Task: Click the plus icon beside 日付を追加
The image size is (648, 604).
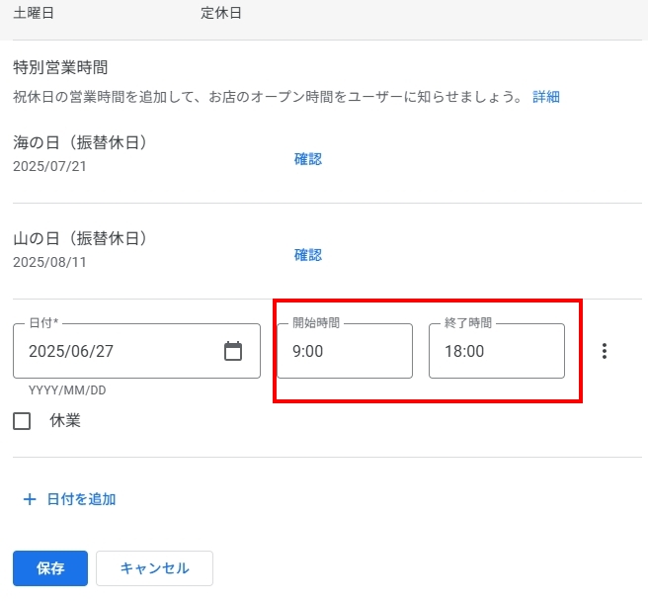Action: (x=30, y=499)
